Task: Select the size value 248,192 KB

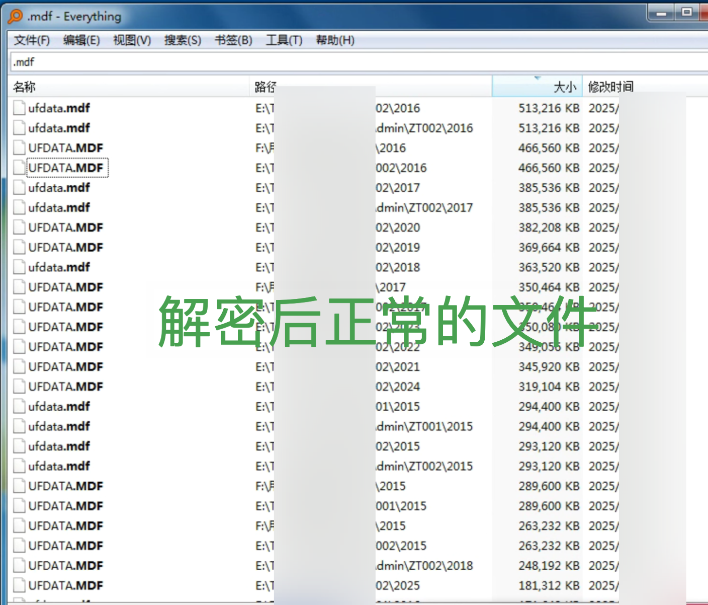Action: click(x=549, y=565)
